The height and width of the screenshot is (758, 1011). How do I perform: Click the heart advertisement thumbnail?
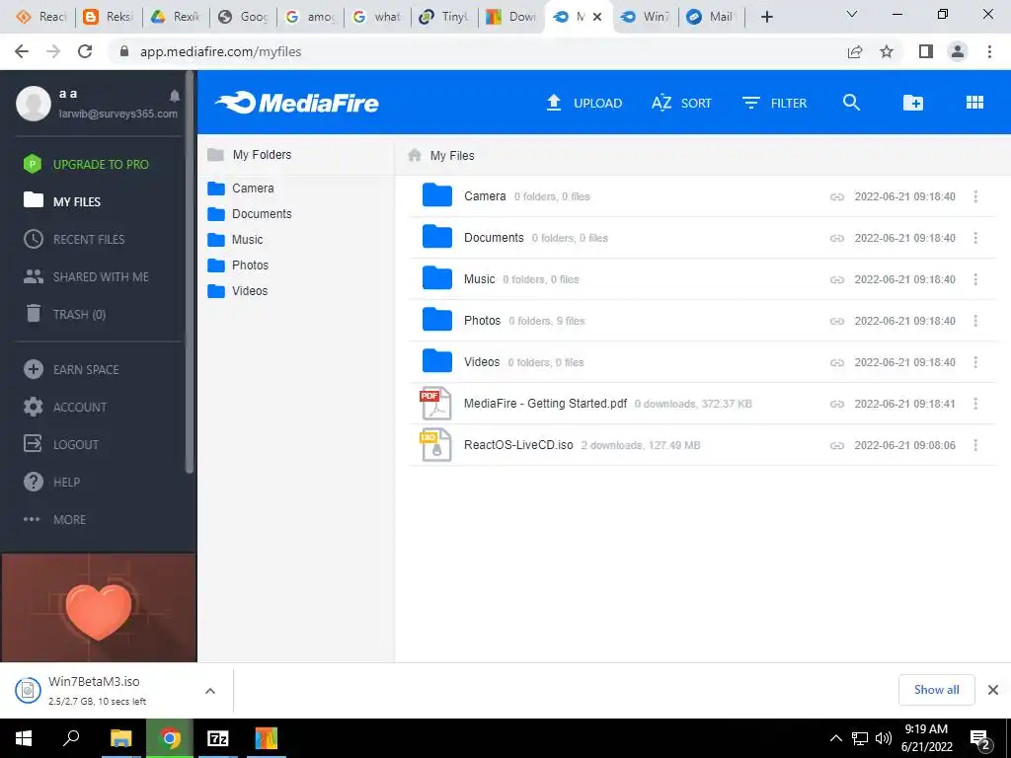click(x=99, y=608)
